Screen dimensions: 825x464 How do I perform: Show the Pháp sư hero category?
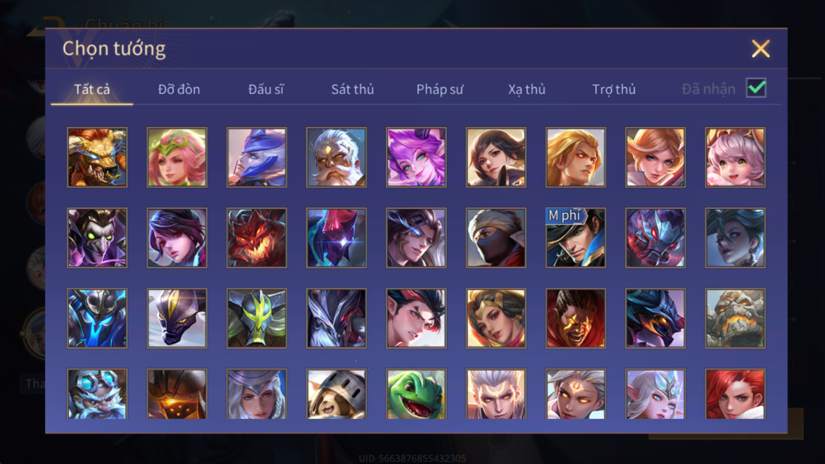pos(439,89)
